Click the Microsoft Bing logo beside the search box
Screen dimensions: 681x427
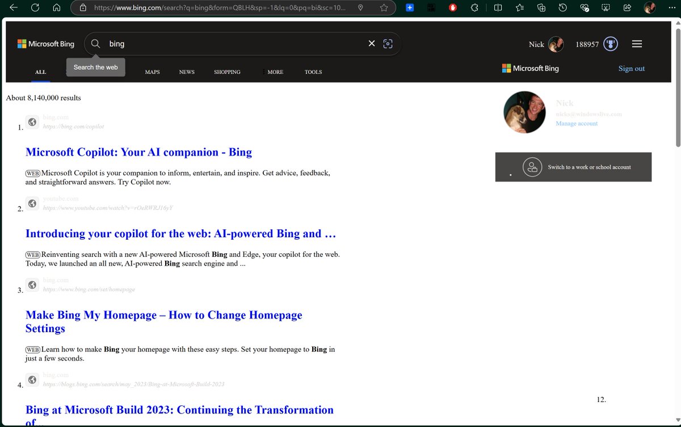pyautogui.click(x=46, y=44)
